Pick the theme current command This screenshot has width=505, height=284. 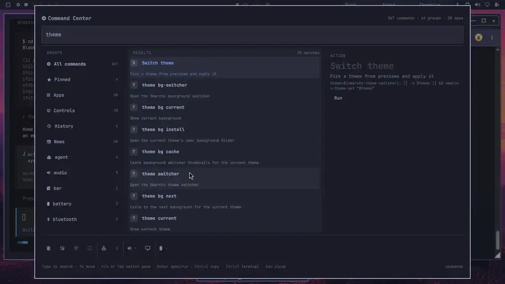pyautogui.click(x=225, y=223)
